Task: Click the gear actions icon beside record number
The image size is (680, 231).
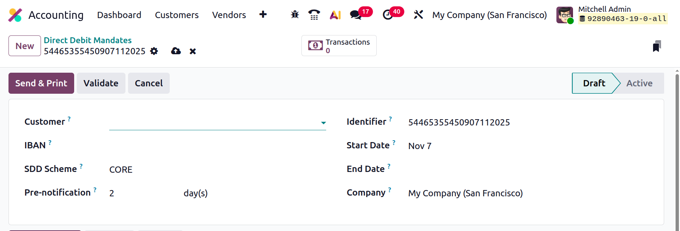Action: point(154,51)
